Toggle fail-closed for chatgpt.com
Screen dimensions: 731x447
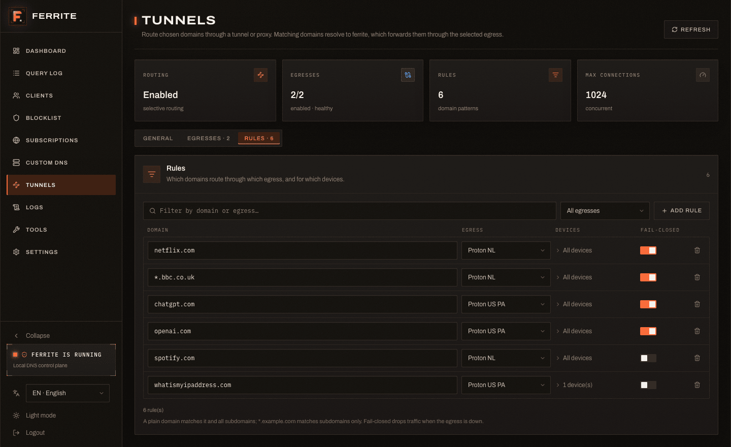[x=648, y=304]
